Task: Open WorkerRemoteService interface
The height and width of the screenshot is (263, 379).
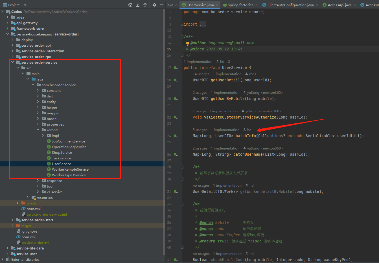Action: (70, 169)
